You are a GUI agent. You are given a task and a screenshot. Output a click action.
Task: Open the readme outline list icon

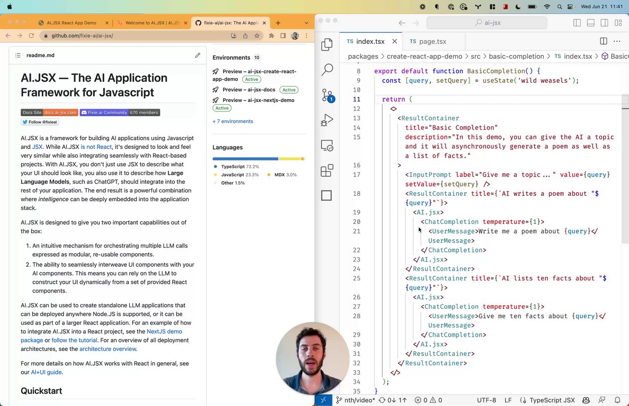(18, 55)
